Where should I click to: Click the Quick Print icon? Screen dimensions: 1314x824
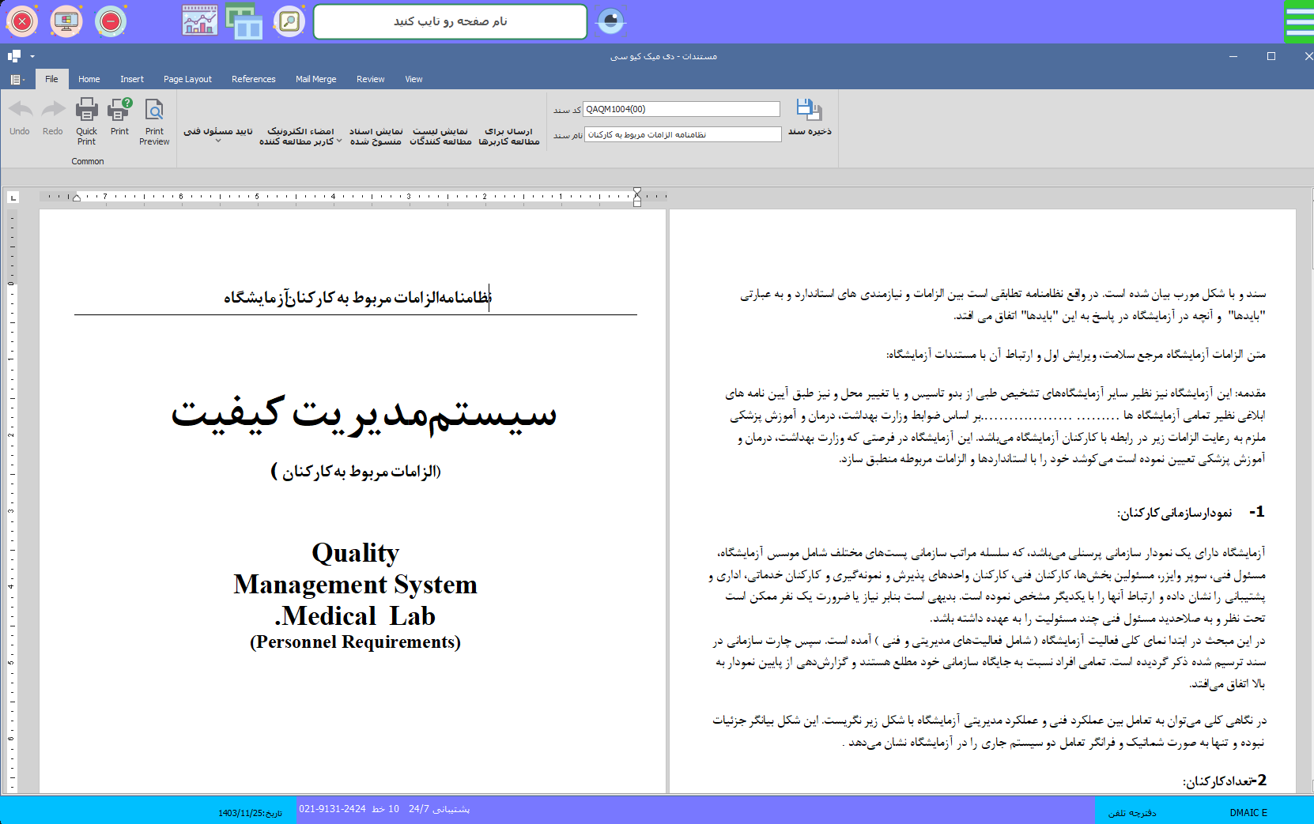click(x=86, y=111)
